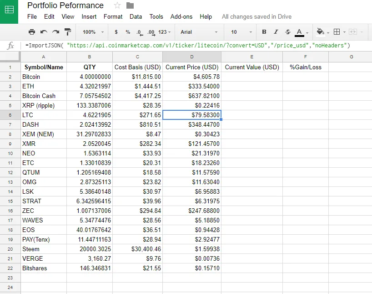Select column B header

90,57
